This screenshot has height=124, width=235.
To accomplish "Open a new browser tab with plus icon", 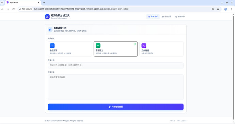I will point(44,2).
